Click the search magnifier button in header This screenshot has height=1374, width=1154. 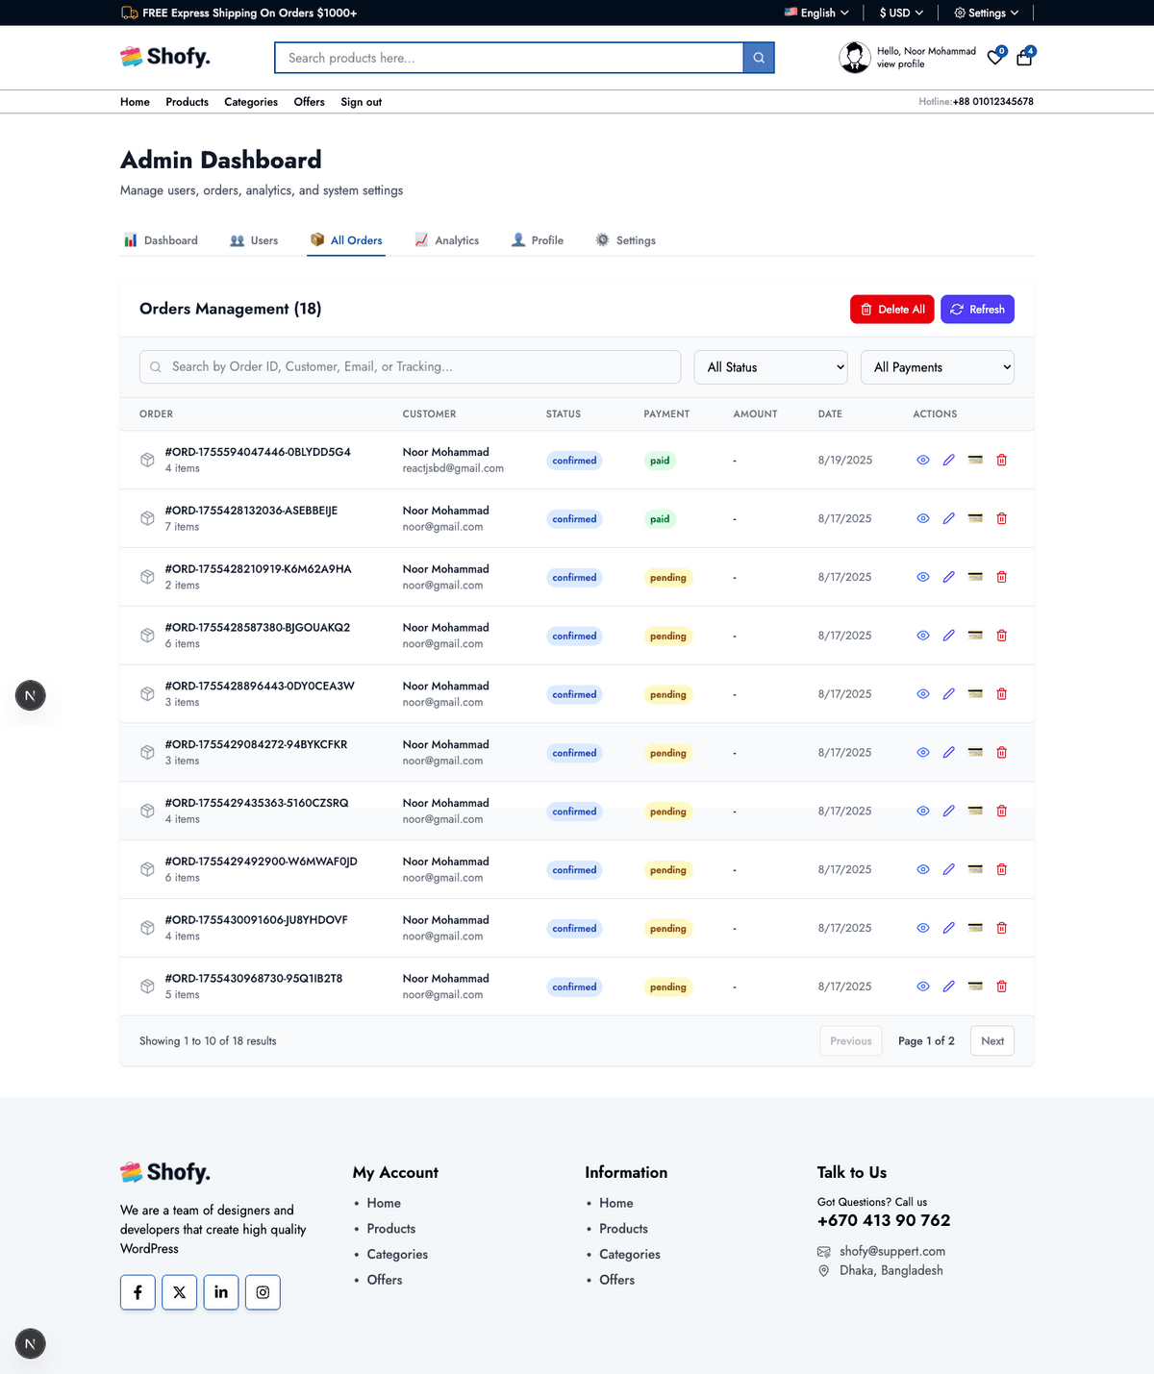759,58
